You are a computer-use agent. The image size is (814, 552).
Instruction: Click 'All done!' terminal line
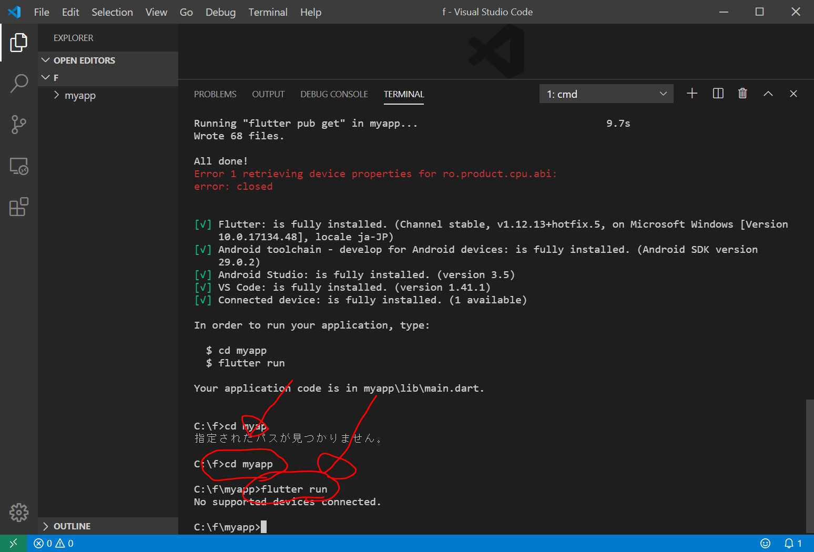[x=220, y=161]
